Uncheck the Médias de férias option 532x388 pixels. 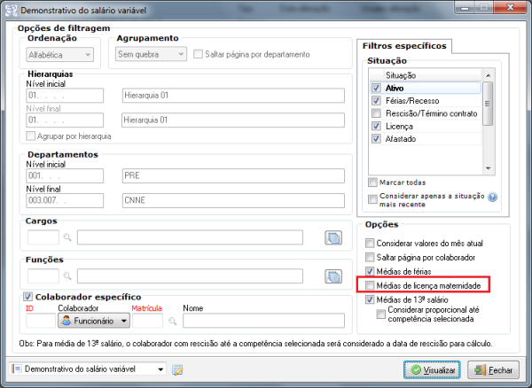372,271
